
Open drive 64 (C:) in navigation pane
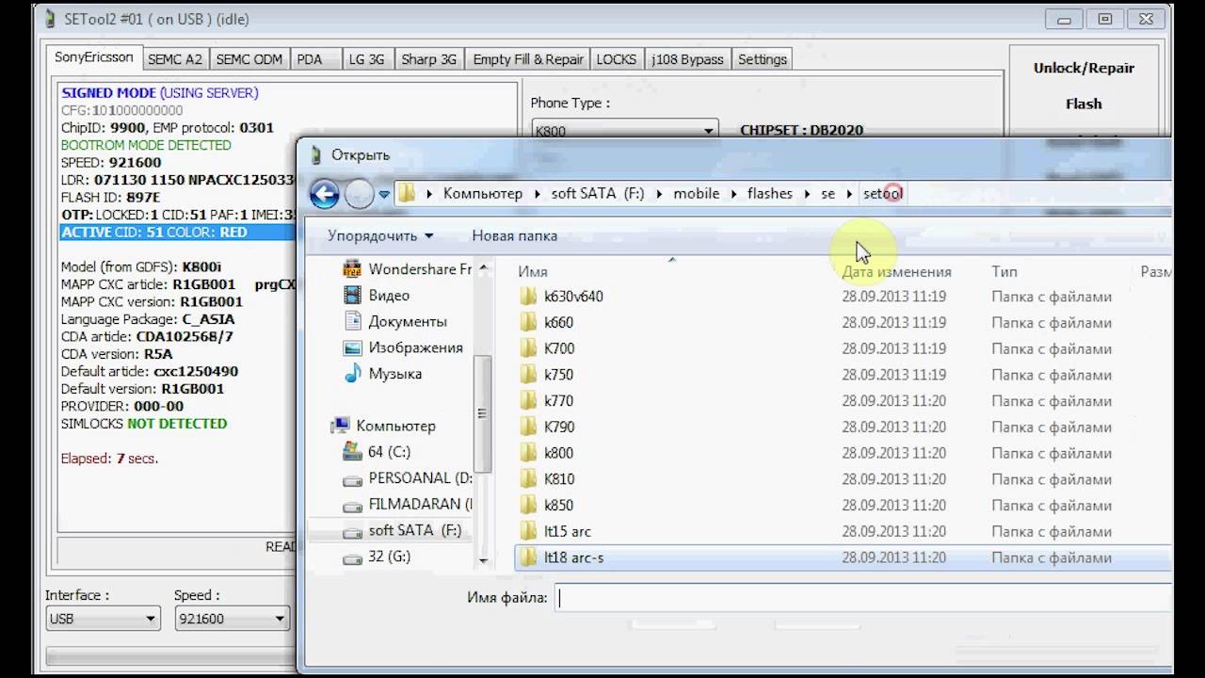click(378, 452)
